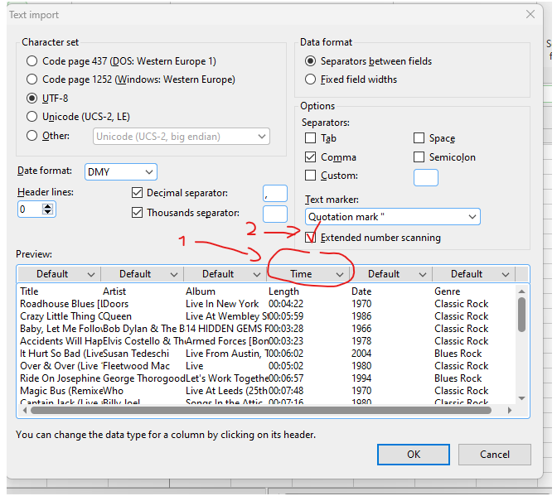
Task: Click the Custom separator input field
Action: point(425,176)
